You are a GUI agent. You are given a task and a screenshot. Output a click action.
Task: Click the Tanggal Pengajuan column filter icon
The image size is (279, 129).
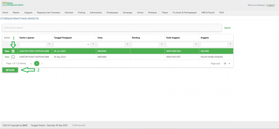coord(93,44)
